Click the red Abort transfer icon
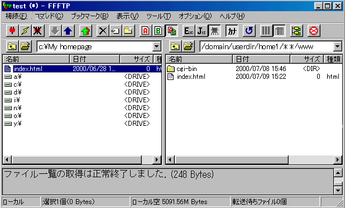The width and height of the screenshot is (345, 208). coord(314,31)
